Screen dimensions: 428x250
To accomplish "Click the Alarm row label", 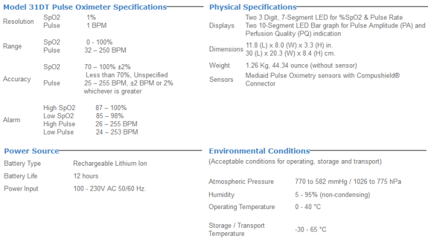I will [x=12, y=120].
